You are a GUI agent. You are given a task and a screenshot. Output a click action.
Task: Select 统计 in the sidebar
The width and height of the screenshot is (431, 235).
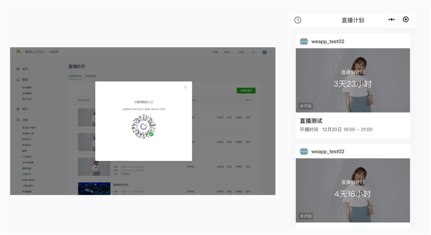coord(25,109)
